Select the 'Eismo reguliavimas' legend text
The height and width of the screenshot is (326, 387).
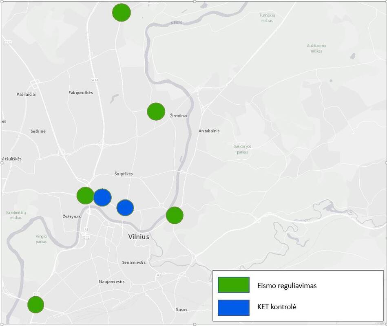tap(287, 286)
